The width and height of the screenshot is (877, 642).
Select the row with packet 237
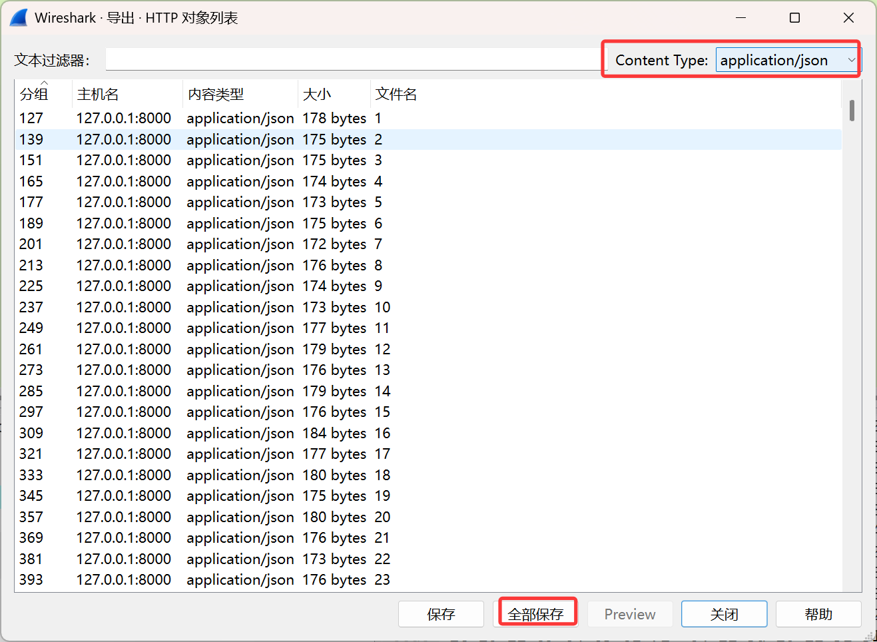pyautogui.click(x=428, y=307)
